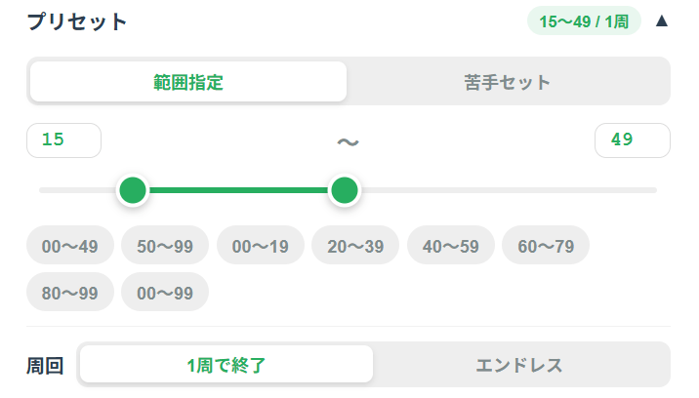
Task: Click the grey slider track right of handles
Action: pos(508,190)
